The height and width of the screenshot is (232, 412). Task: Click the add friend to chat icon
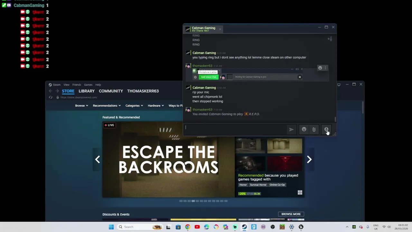(330, 39)
